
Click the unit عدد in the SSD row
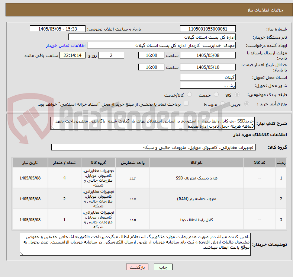[133, 178]
